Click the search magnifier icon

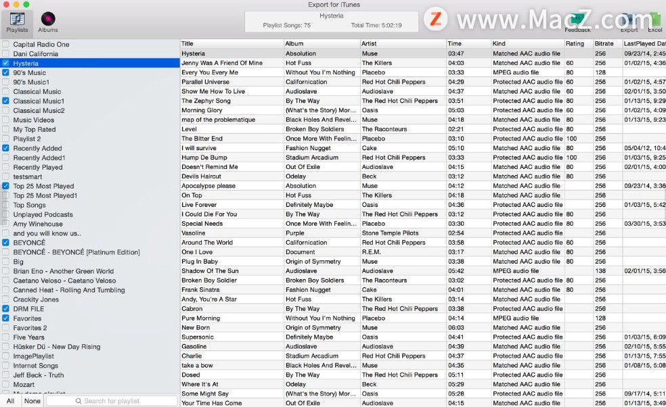coord(79,401)
